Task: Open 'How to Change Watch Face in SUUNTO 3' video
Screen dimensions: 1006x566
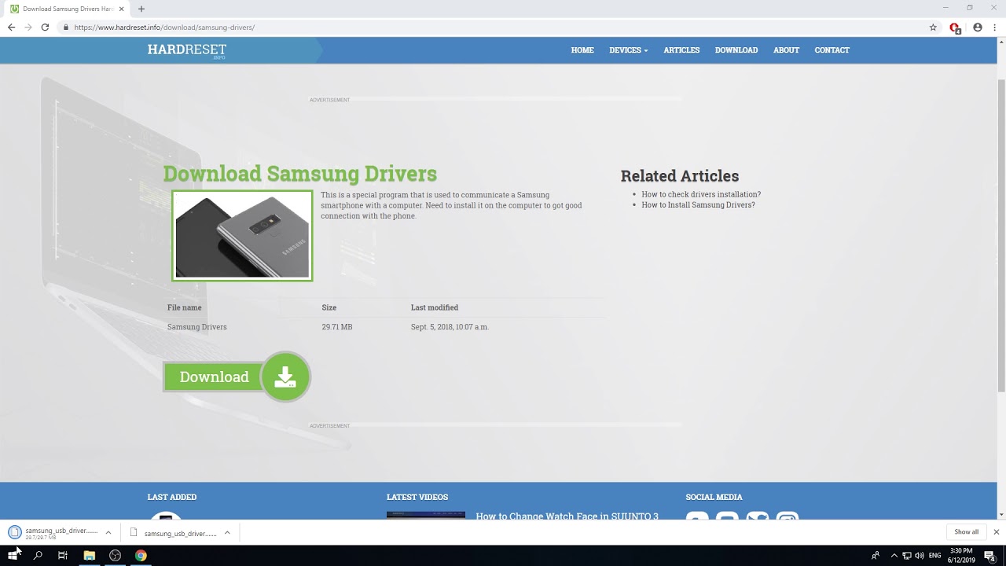Action: 567,516
